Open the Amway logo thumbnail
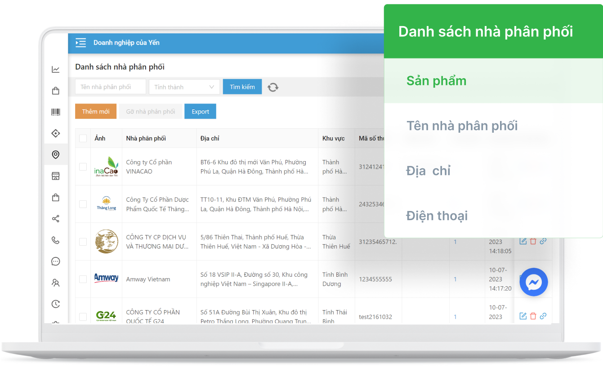Viewport: 603px width, 387px height. (x=106, y=278)
